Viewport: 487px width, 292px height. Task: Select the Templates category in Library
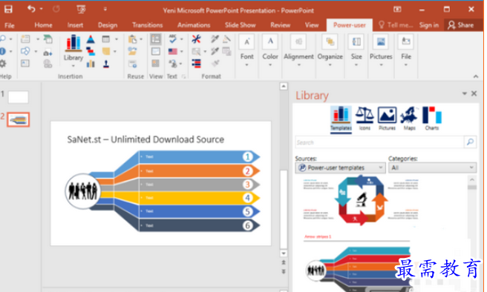[x=341, y=119]
